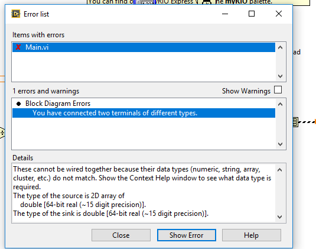
Task: Maximize the Error list window
Action: click(x=252, y=14)
